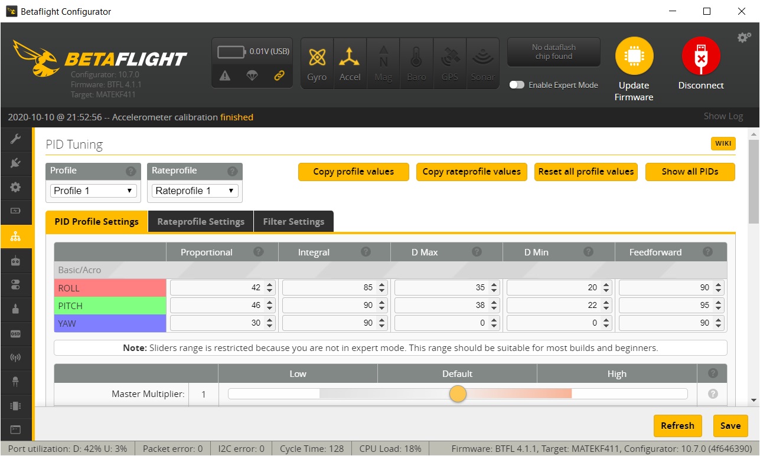Click the Master Multiplier slider handle
Screen dimensions: 760x456
click(x=458, y=393)
